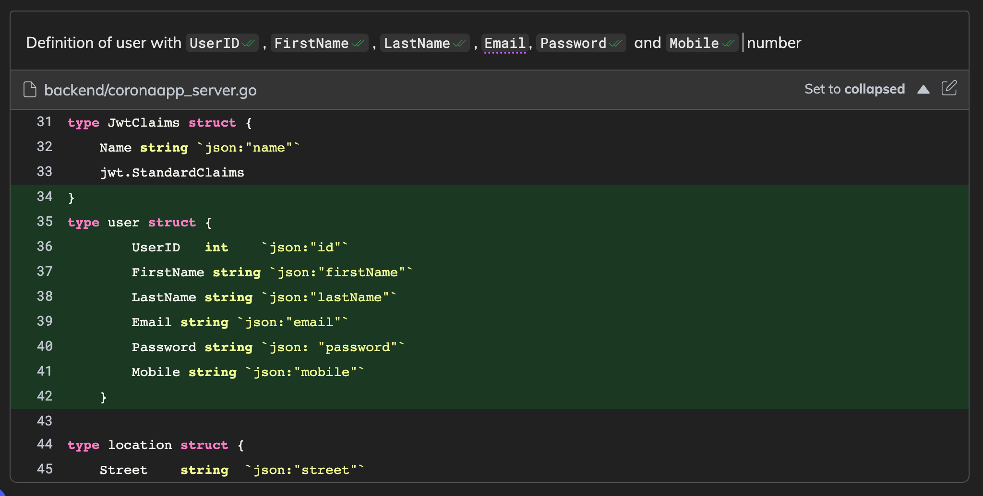
Task: Click the word 'number' in the description
Action: (x=774, y=43)
